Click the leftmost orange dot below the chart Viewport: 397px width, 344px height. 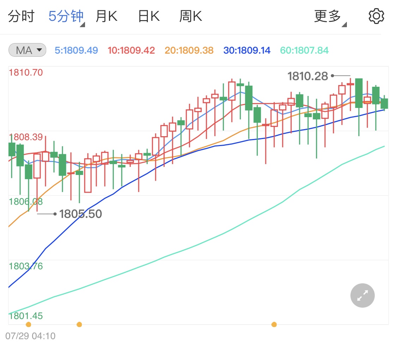click(x=28, y=325)
